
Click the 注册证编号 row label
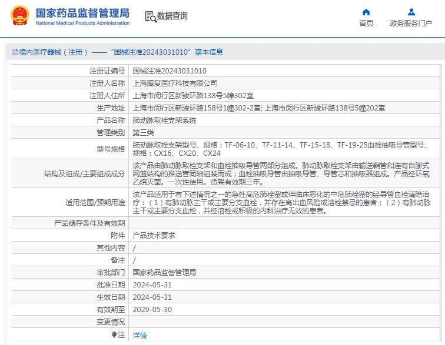click(x=107, y=71)
